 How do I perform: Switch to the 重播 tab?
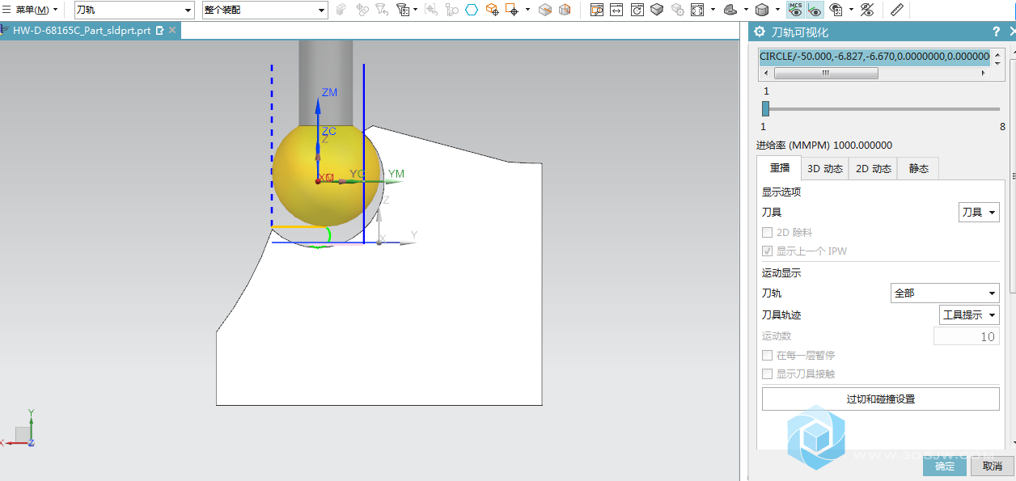780,168
